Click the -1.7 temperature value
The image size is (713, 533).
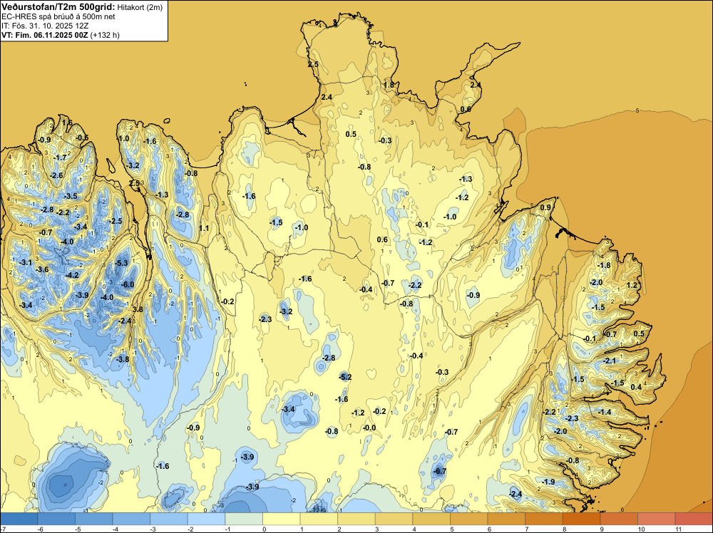coord(60,157)
